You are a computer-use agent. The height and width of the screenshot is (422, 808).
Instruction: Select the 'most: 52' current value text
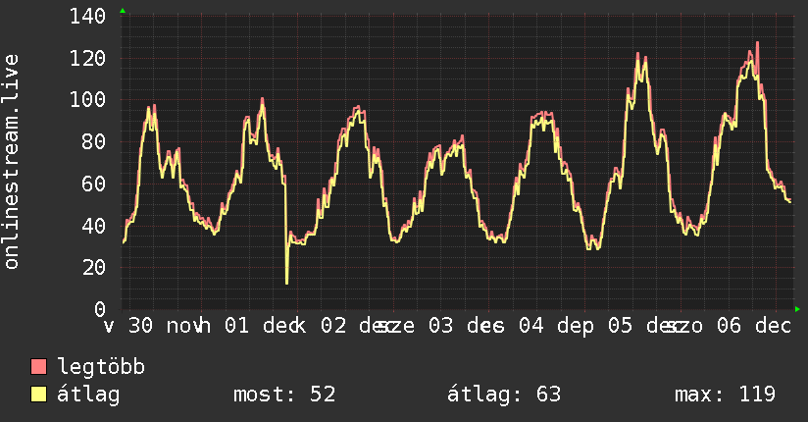[x=284, y=395]
